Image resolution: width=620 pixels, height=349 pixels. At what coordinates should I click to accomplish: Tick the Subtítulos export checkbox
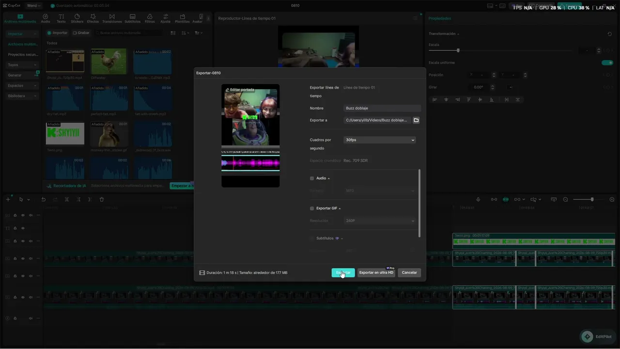(312, 238)
